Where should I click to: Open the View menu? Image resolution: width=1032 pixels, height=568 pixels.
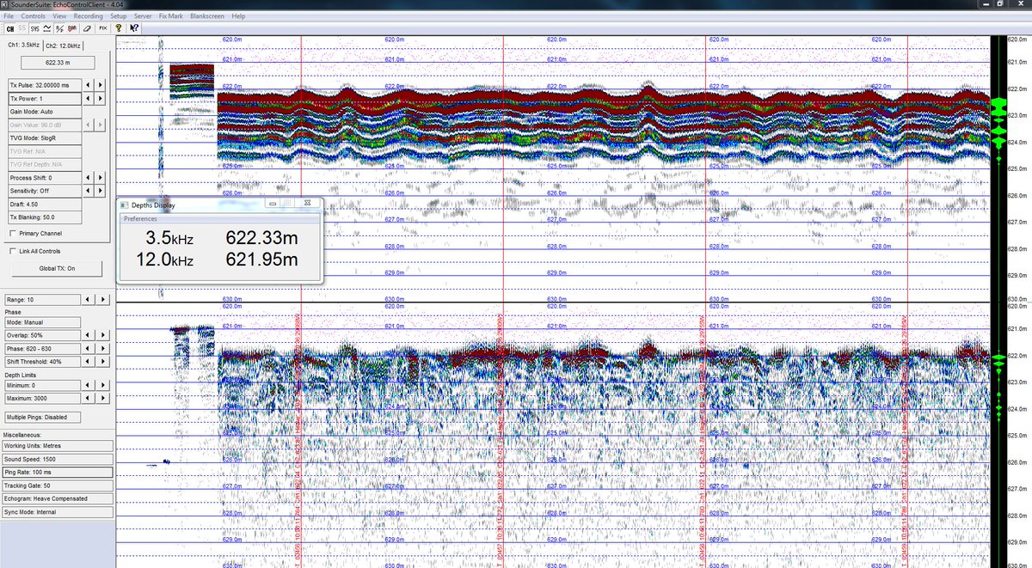click(x=58, y=16)
